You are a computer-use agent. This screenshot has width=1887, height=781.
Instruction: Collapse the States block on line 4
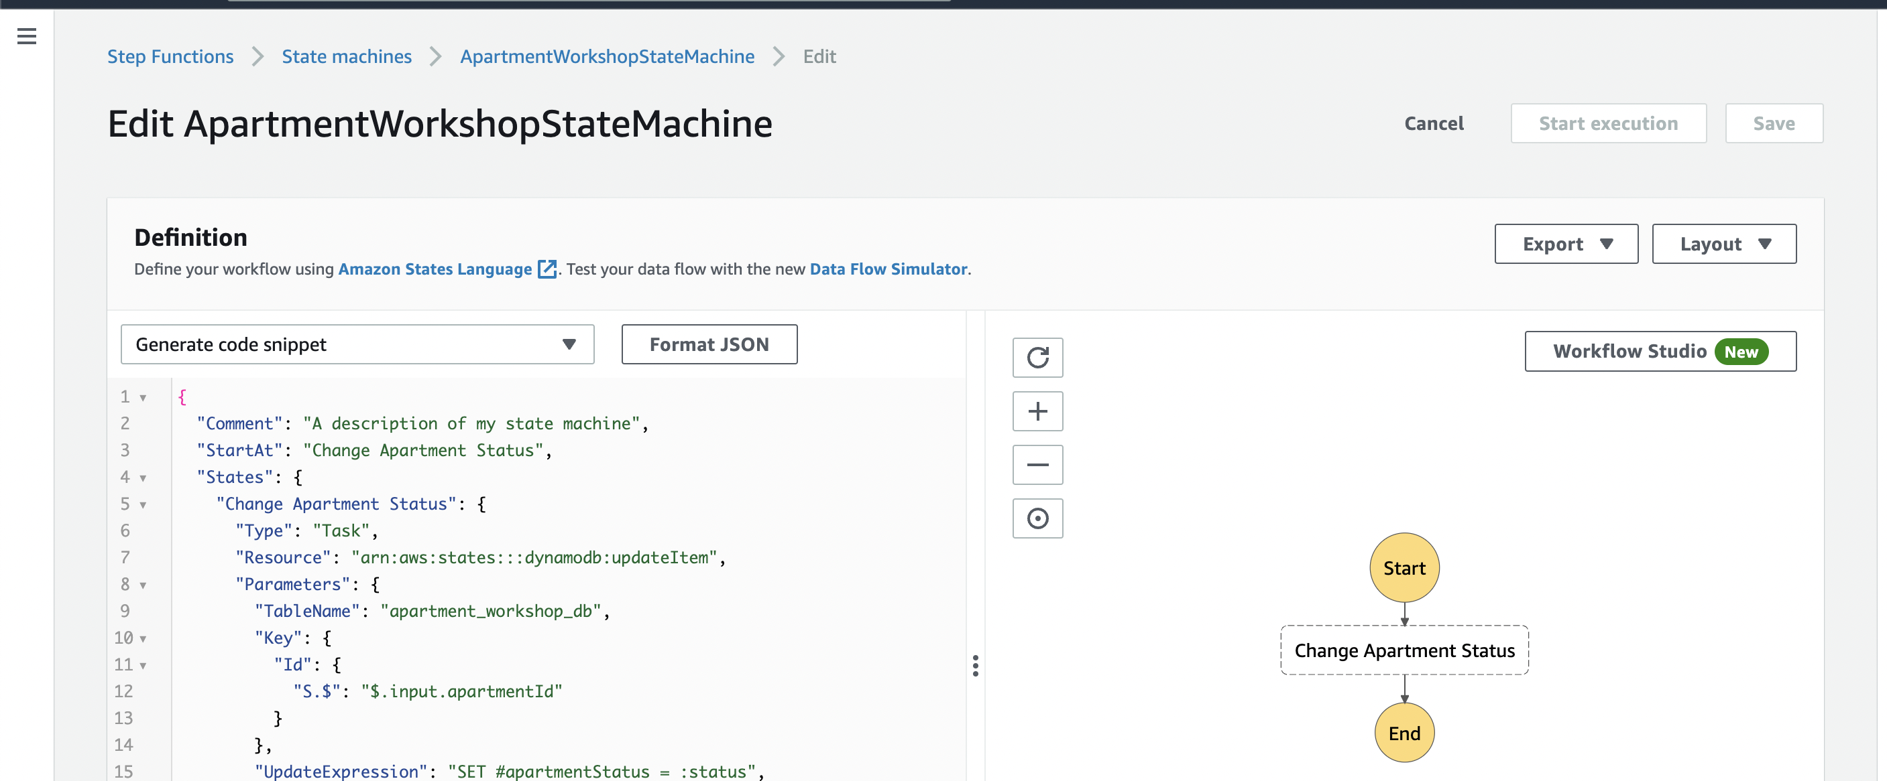click(143, 478)
